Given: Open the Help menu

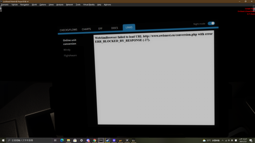Looking at the screenshot, I should (99, 5).
